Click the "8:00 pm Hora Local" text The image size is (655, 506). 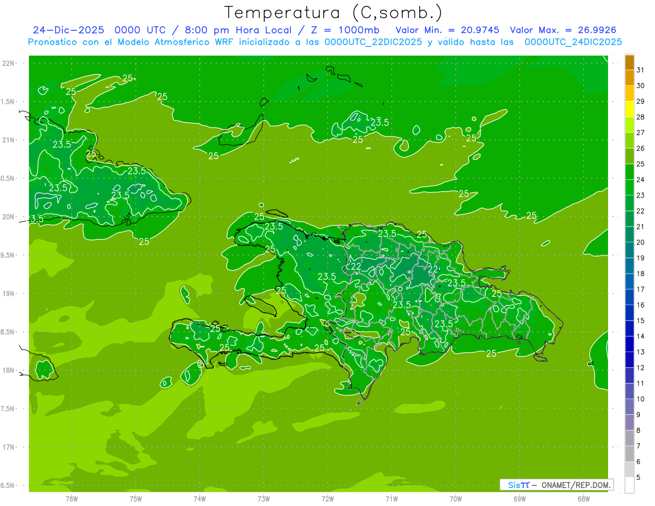(239, 30)
